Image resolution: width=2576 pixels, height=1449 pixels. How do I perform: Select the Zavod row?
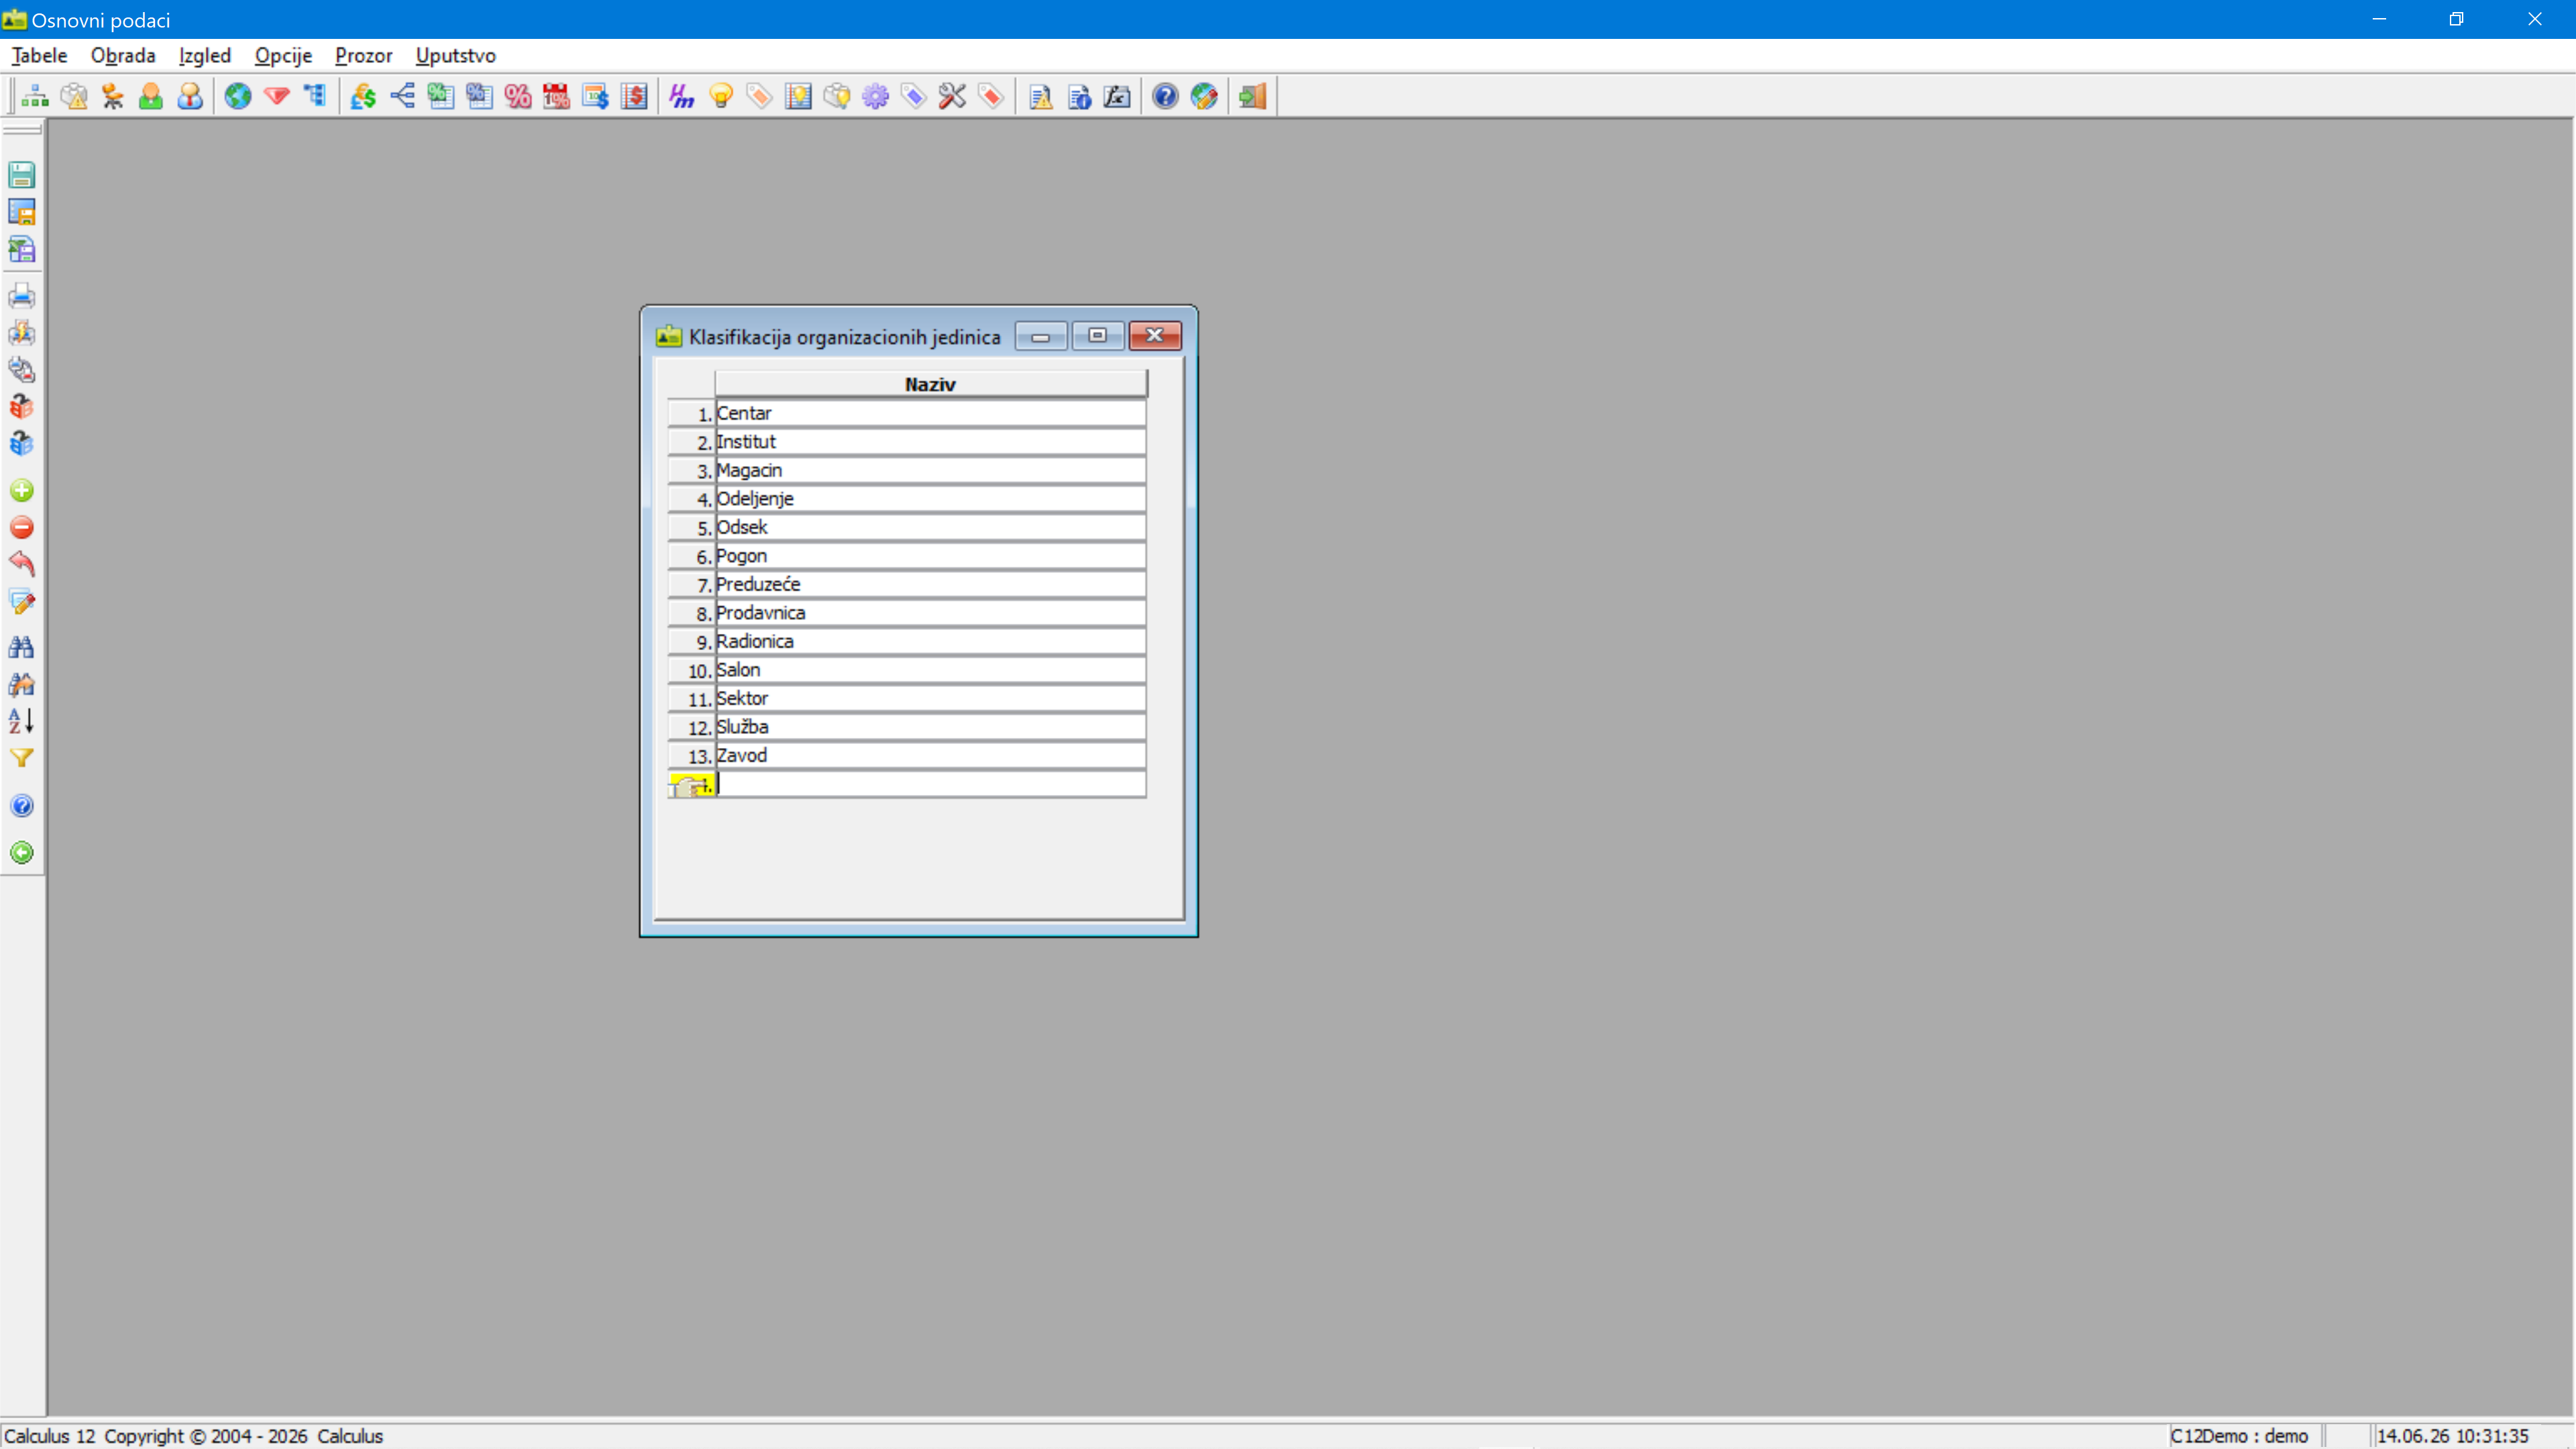(930, 755)
